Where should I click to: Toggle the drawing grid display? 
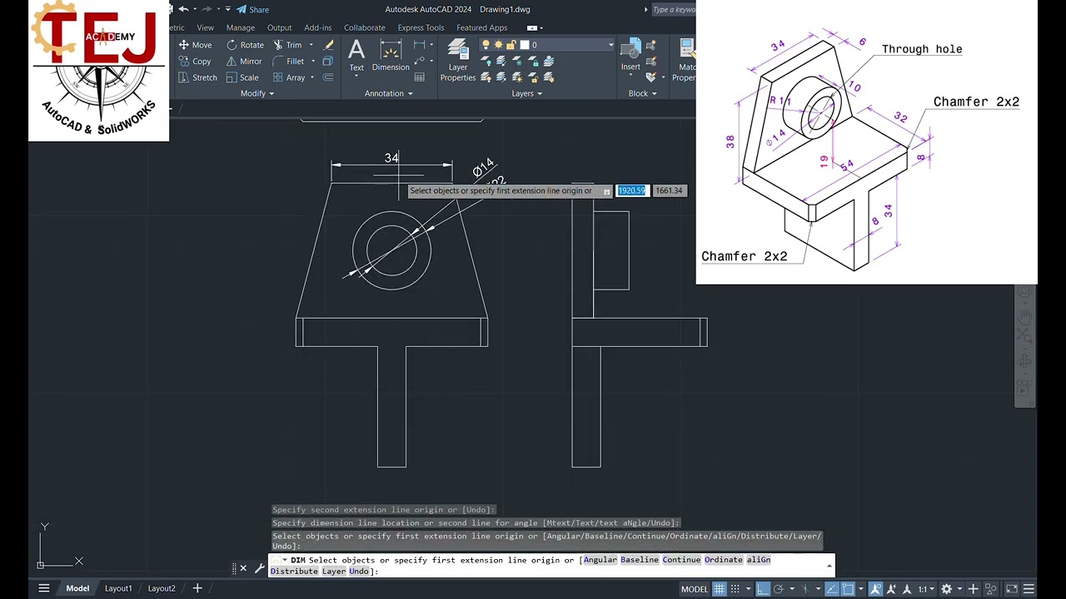point(720,589)
